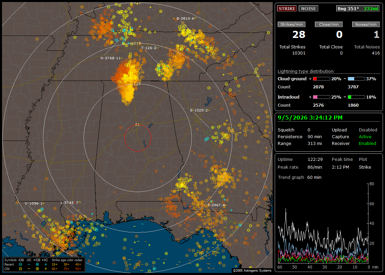Click the red close-range circle on map

[137, 137]
